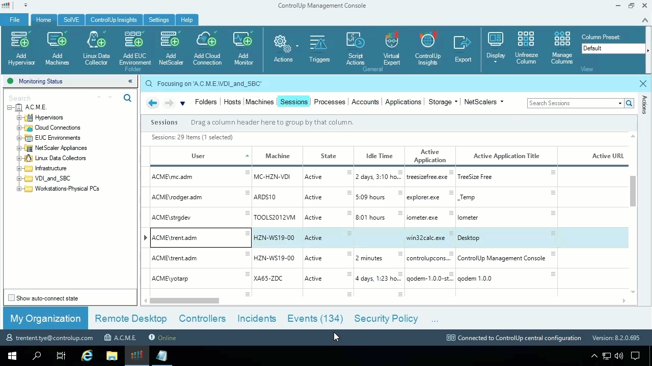Image resolution: width=652 pixels, height=366 pixels.
Task: Open the Linux Data Collector ribbon icon
Action: coord(96,48)
